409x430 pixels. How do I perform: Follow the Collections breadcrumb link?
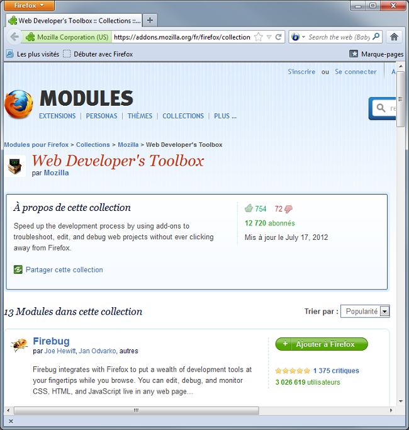[x=93, y=145]
